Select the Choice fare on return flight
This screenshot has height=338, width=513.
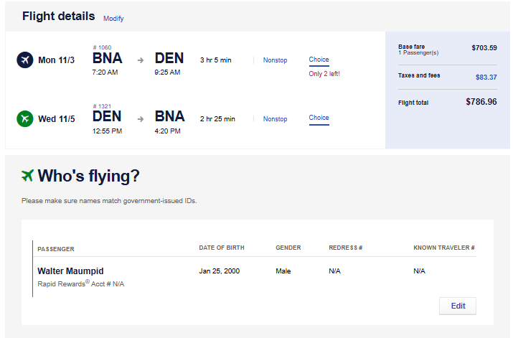319,118
